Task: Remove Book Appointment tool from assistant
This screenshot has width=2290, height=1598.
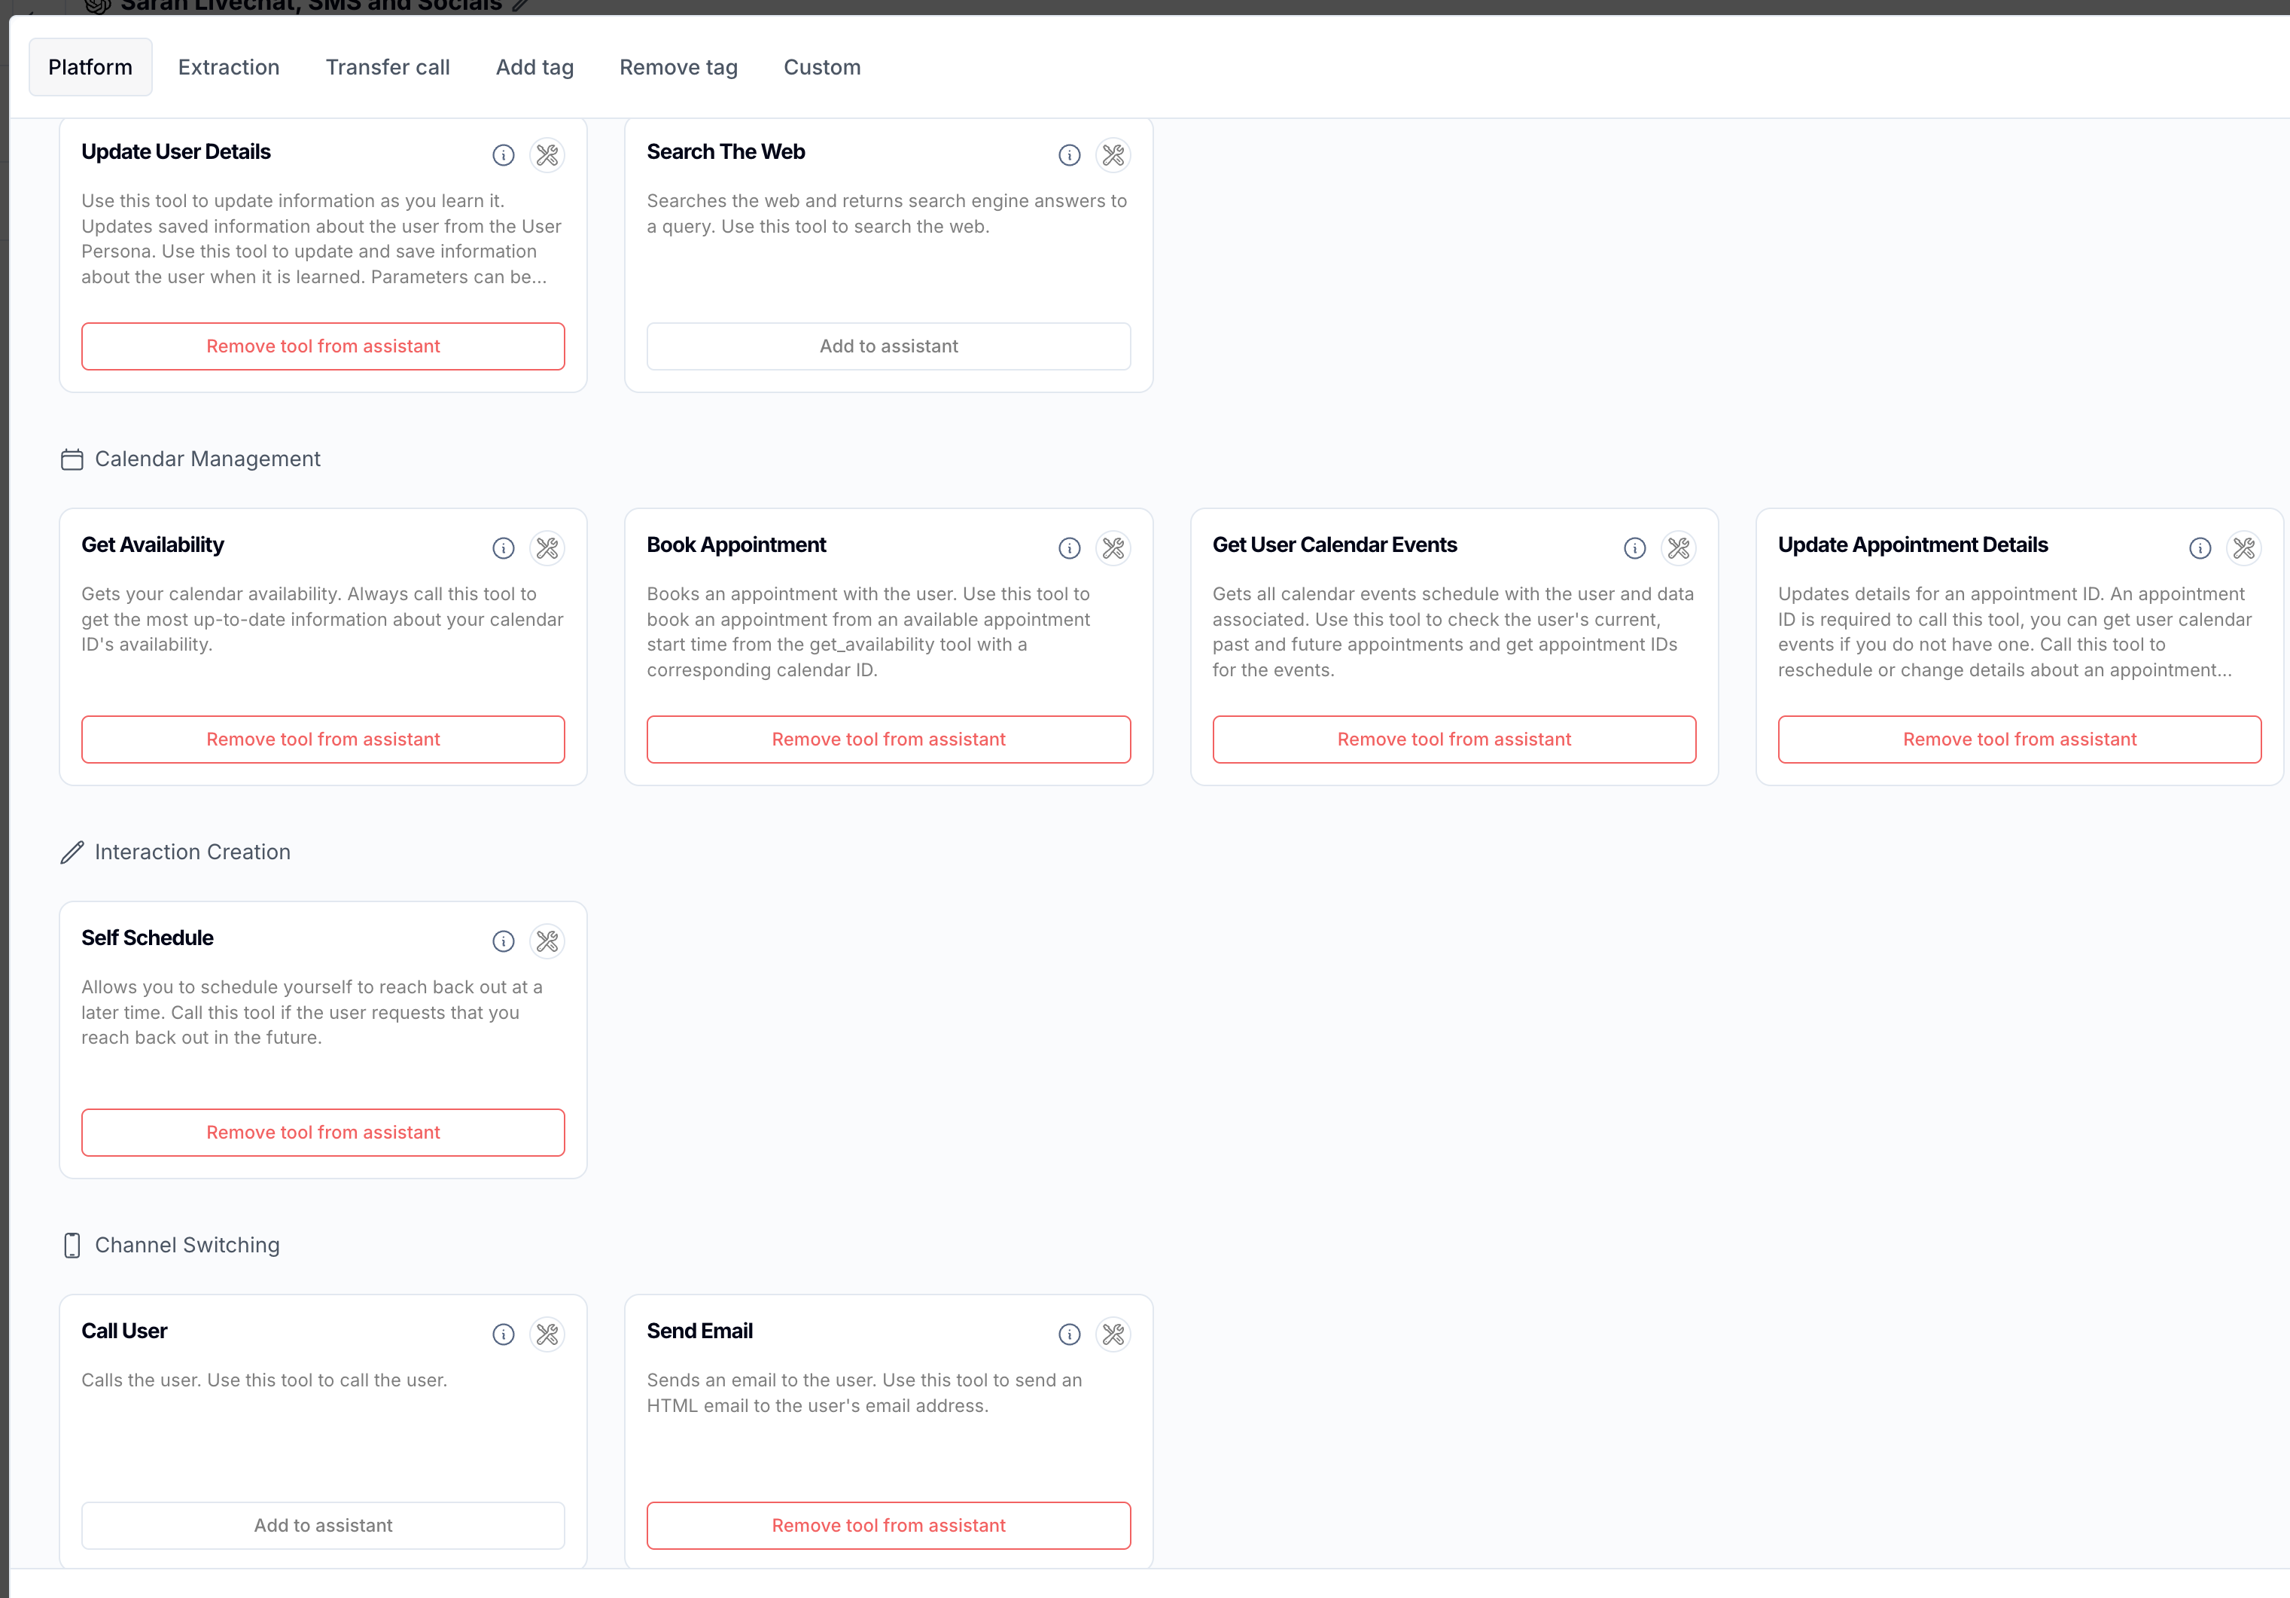Action: coord(888,740)
